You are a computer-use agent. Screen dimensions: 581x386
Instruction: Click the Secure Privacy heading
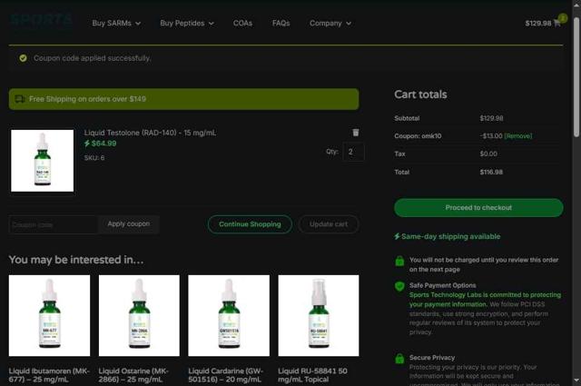click(432, 358)
